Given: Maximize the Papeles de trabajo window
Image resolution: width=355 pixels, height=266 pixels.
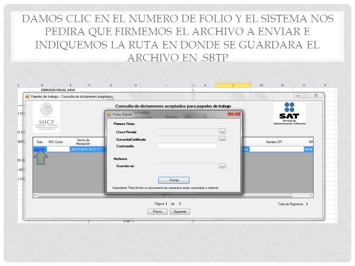Looking at the screenshot, I should 306,95.
